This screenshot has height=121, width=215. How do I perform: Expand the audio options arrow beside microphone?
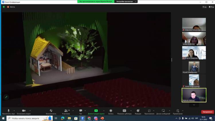point(14,110)
